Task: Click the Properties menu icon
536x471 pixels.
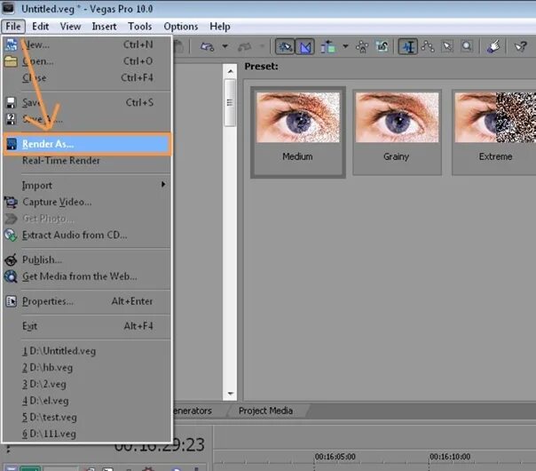Action: [x=12, y=301]
